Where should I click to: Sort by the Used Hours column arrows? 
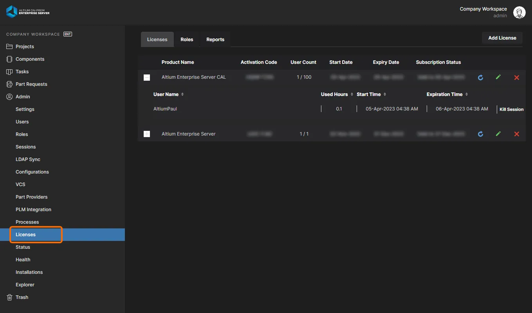(x=352, y=94)
